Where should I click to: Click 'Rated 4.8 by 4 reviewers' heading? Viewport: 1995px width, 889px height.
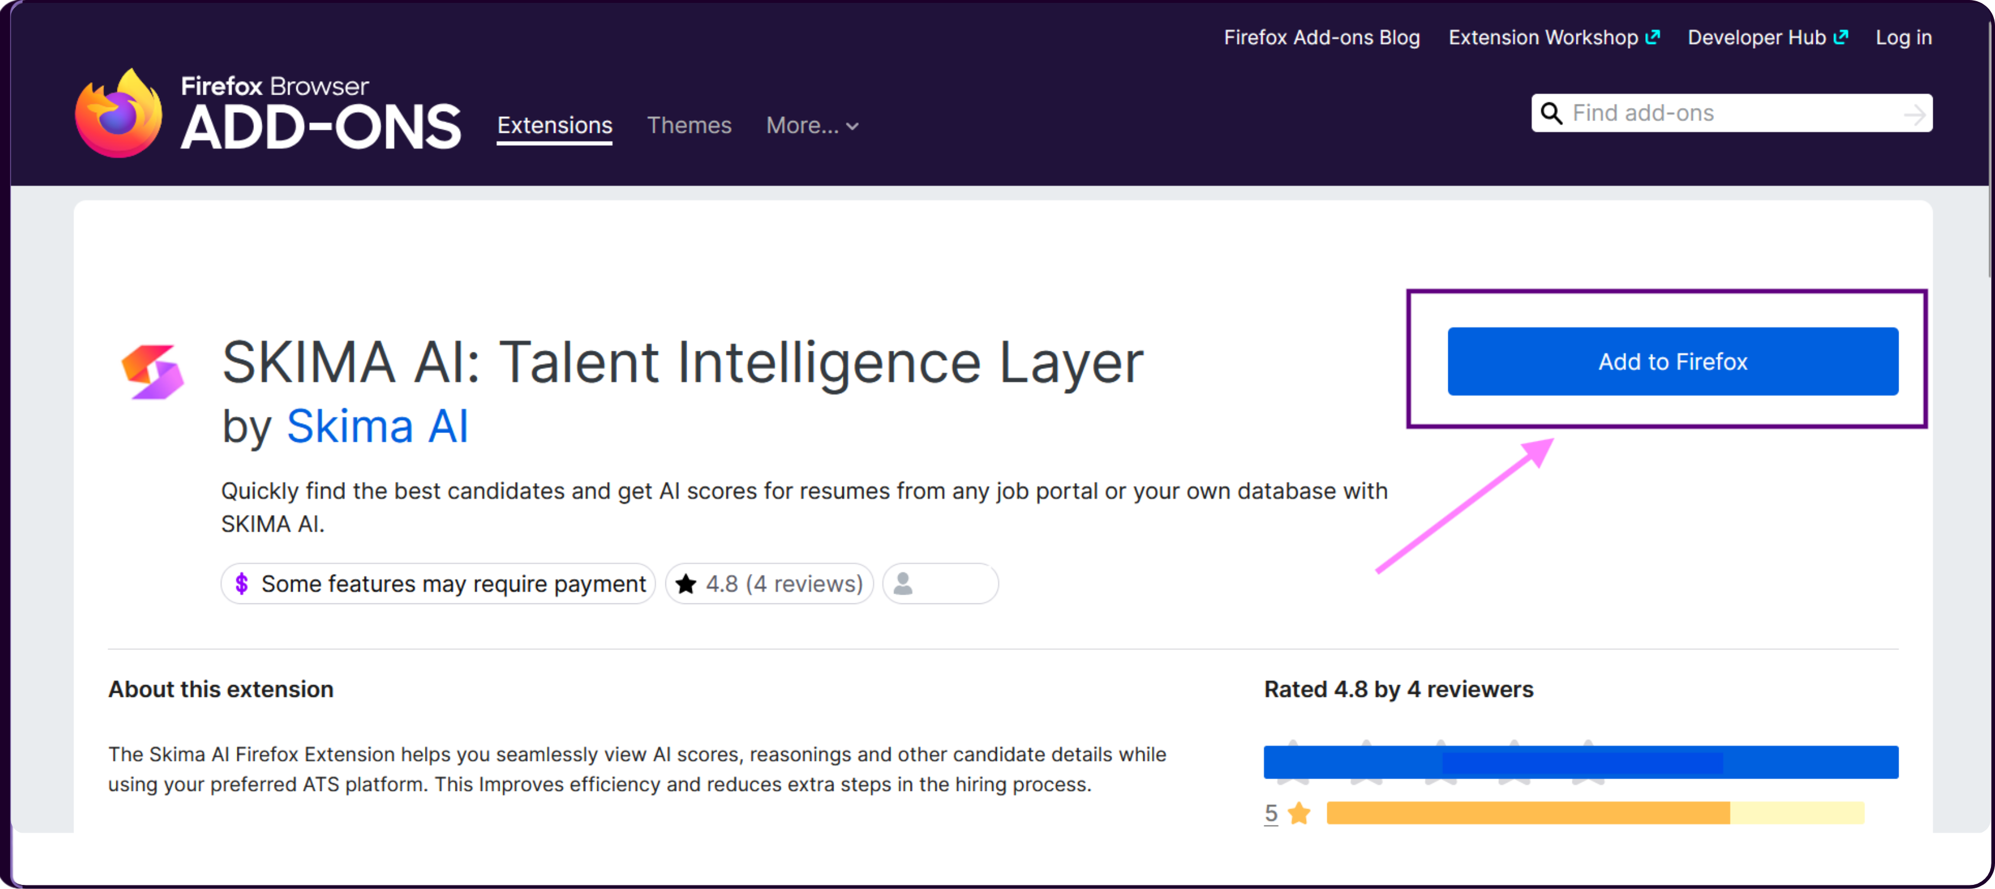tap(1398, 689)
